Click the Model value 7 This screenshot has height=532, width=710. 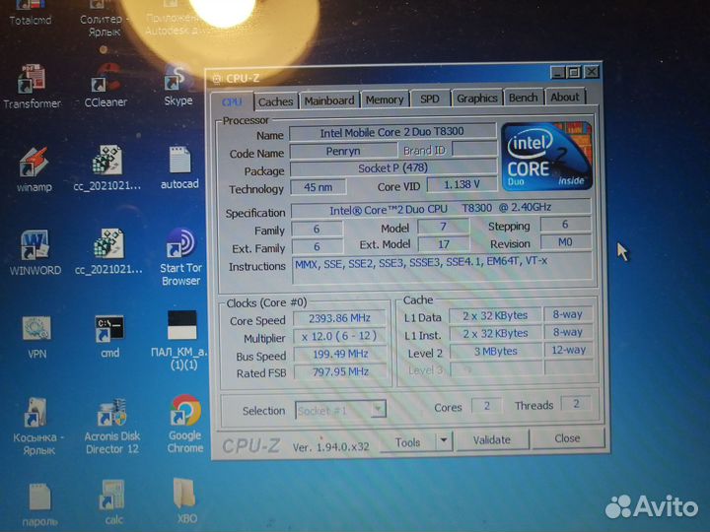pos(443,227)
